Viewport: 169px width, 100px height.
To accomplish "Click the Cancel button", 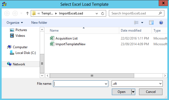I will pos(151,92).
